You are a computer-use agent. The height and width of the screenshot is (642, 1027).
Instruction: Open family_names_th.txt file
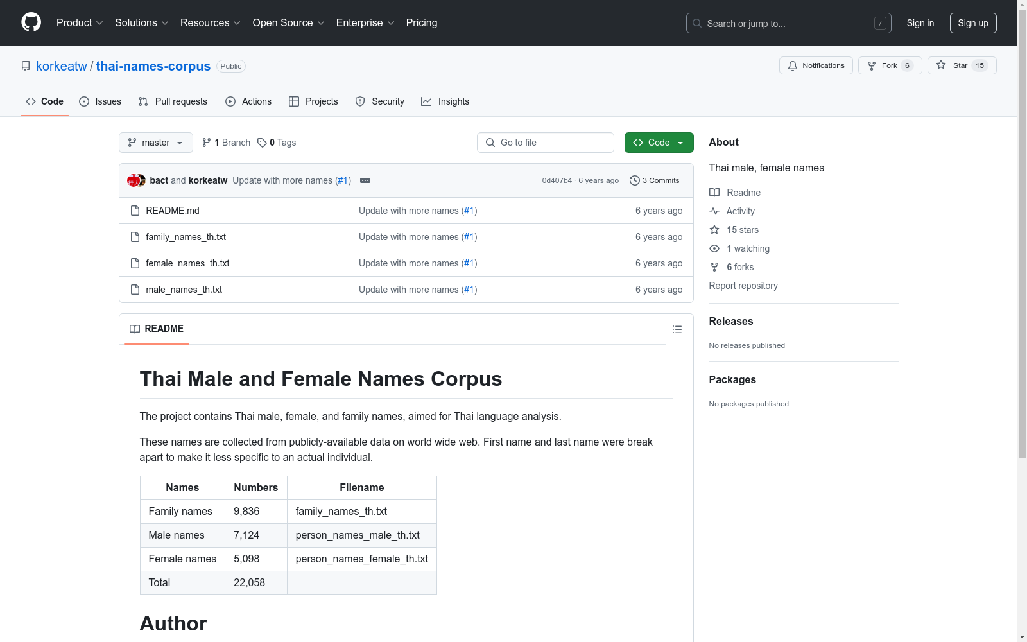(186, 237)
